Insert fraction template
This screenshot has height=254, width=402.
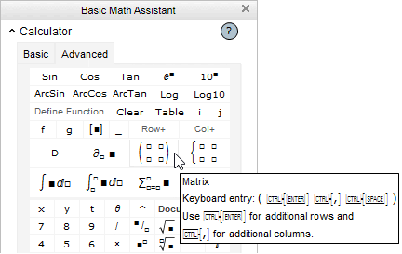pyautogui.click(x=142, y=227)
